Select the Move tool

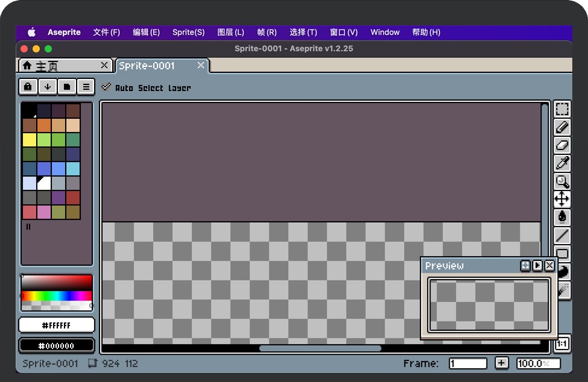561,199
